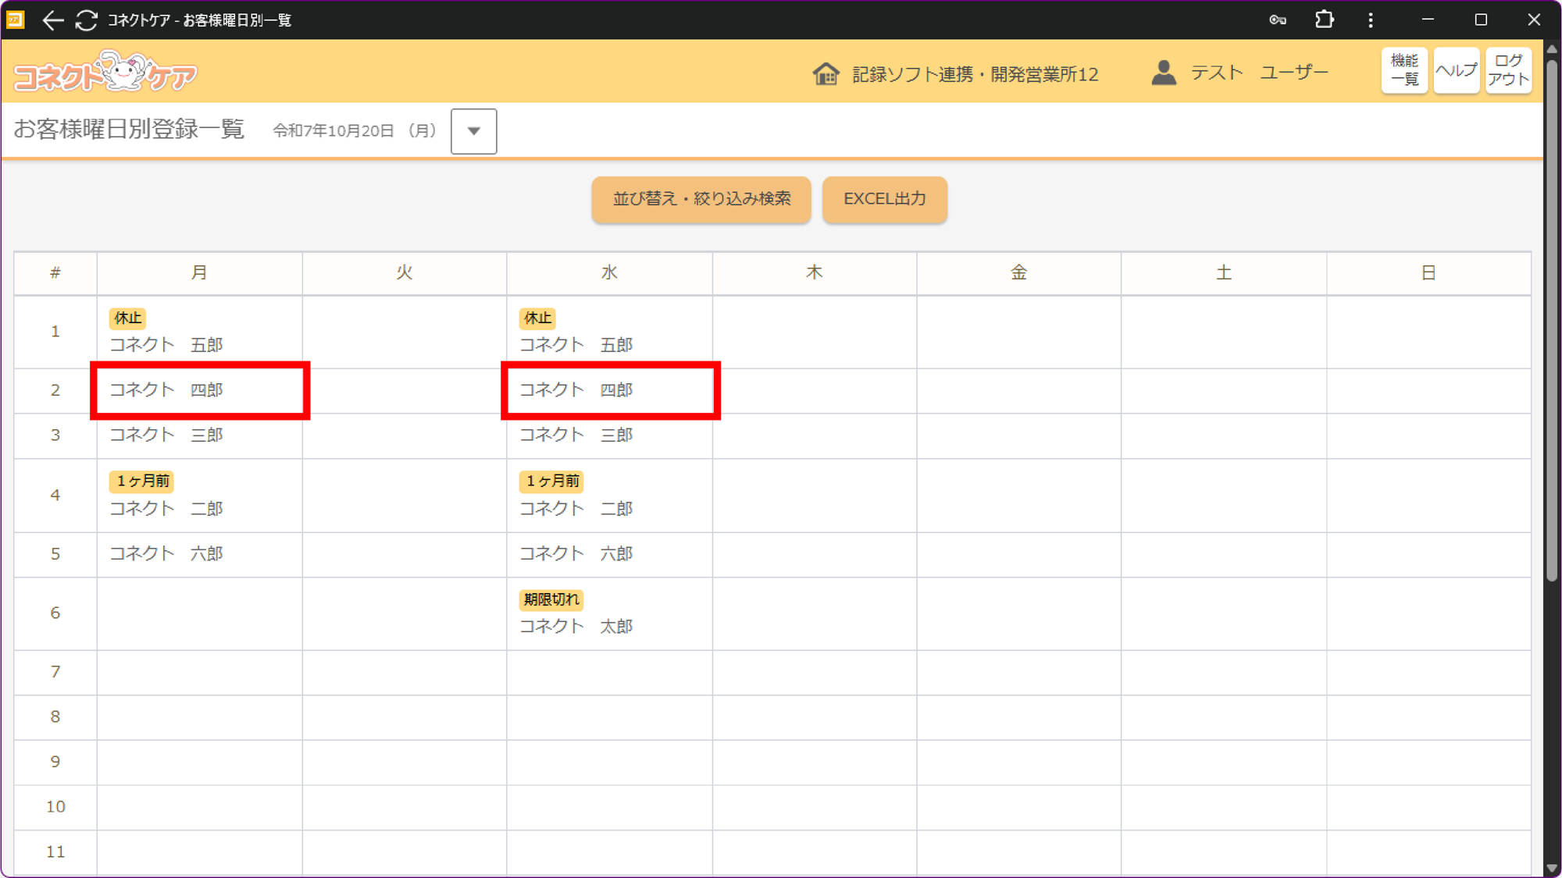Click the 1ヶ月前 badge on Wednesday
This screenshot has width=1562, height=878.
pos(551,481)
